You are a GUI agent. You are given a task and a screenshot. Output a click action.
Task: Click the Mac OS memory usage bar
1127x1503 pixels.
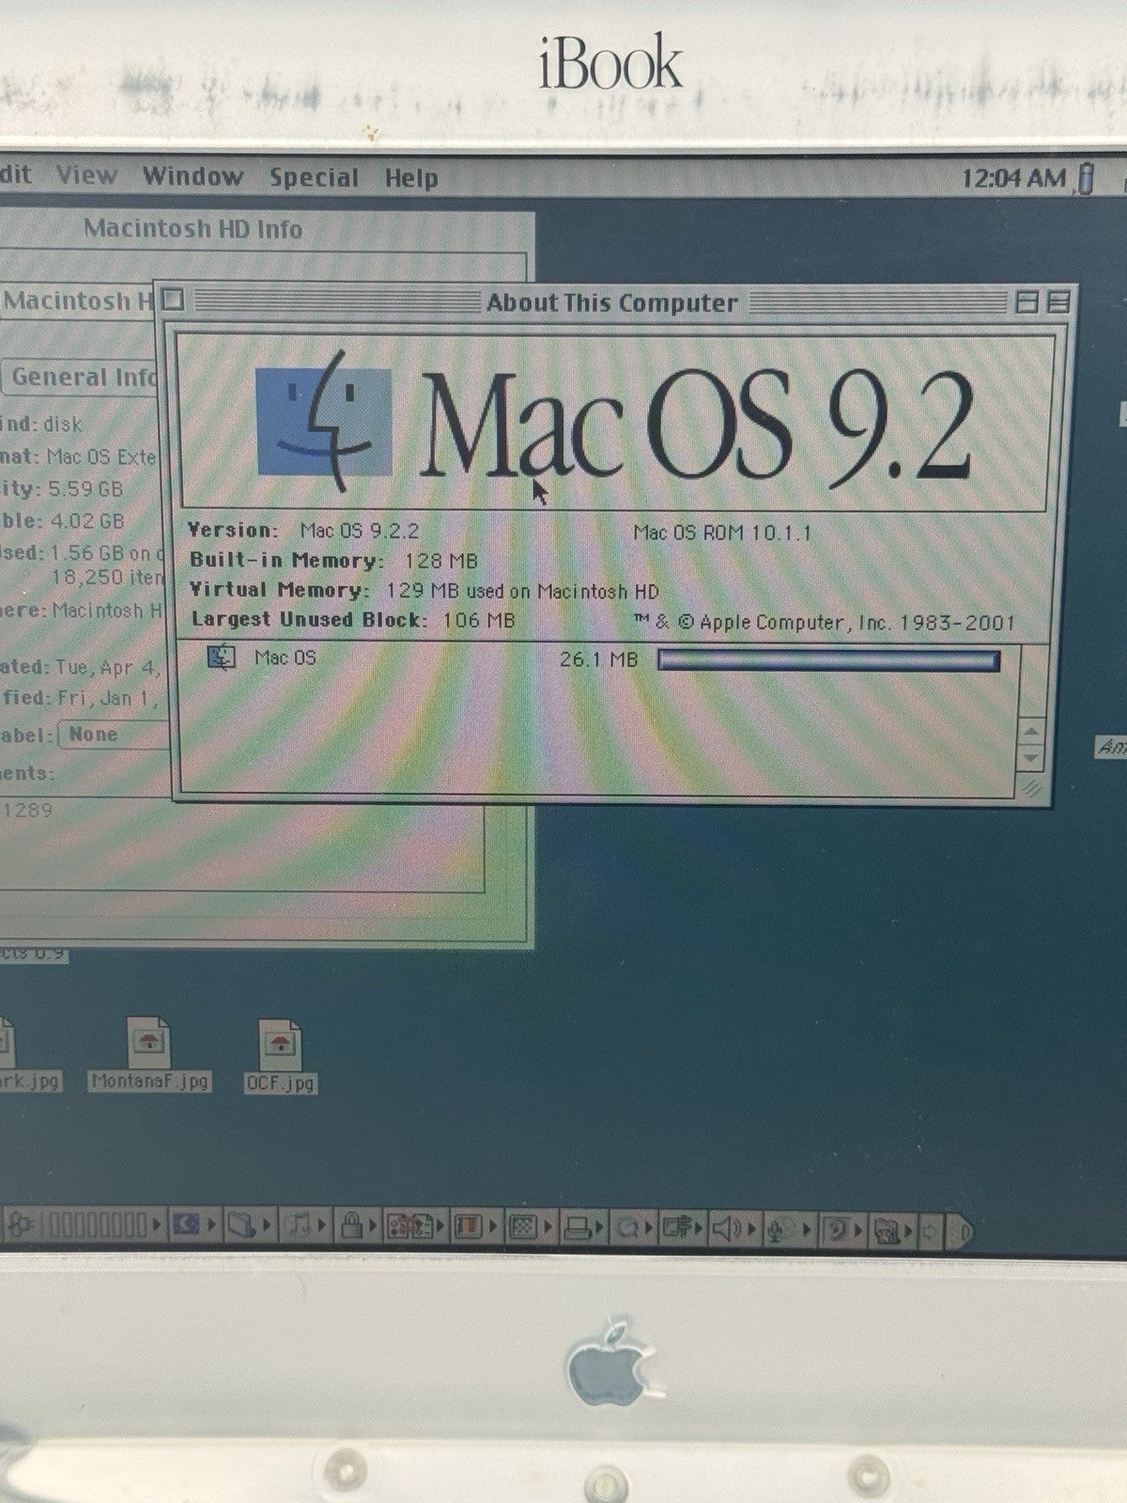pyautogui.click(x=829, y=660)
